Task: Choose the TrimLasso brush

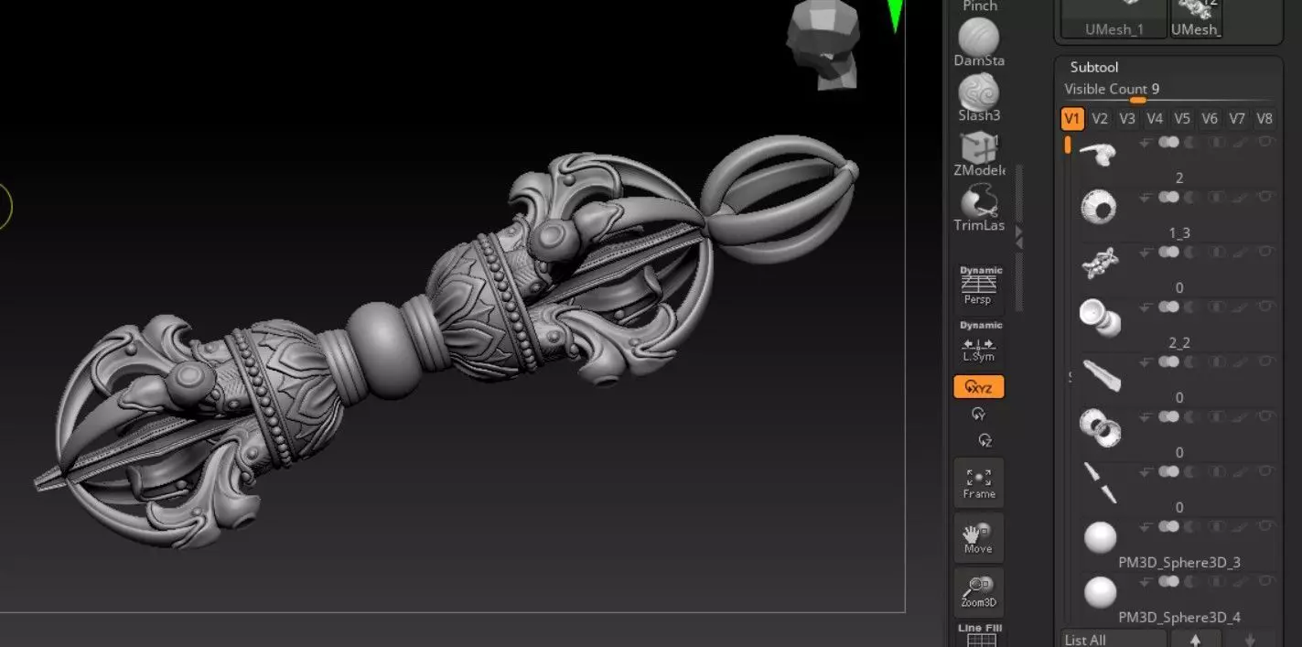Action: click(979, 208)
